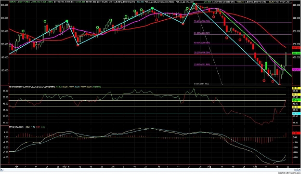Click the cyan 30.00 RSI level tag
The image size is (301, 174).
(x=296, y=114)
